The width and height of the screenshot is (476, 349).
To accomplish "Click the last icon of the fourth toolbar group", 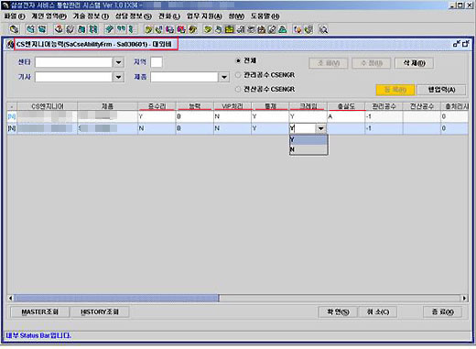I will (132, 29).
